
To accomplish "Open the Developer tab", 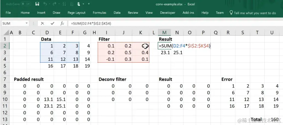I will coord(168,13).
